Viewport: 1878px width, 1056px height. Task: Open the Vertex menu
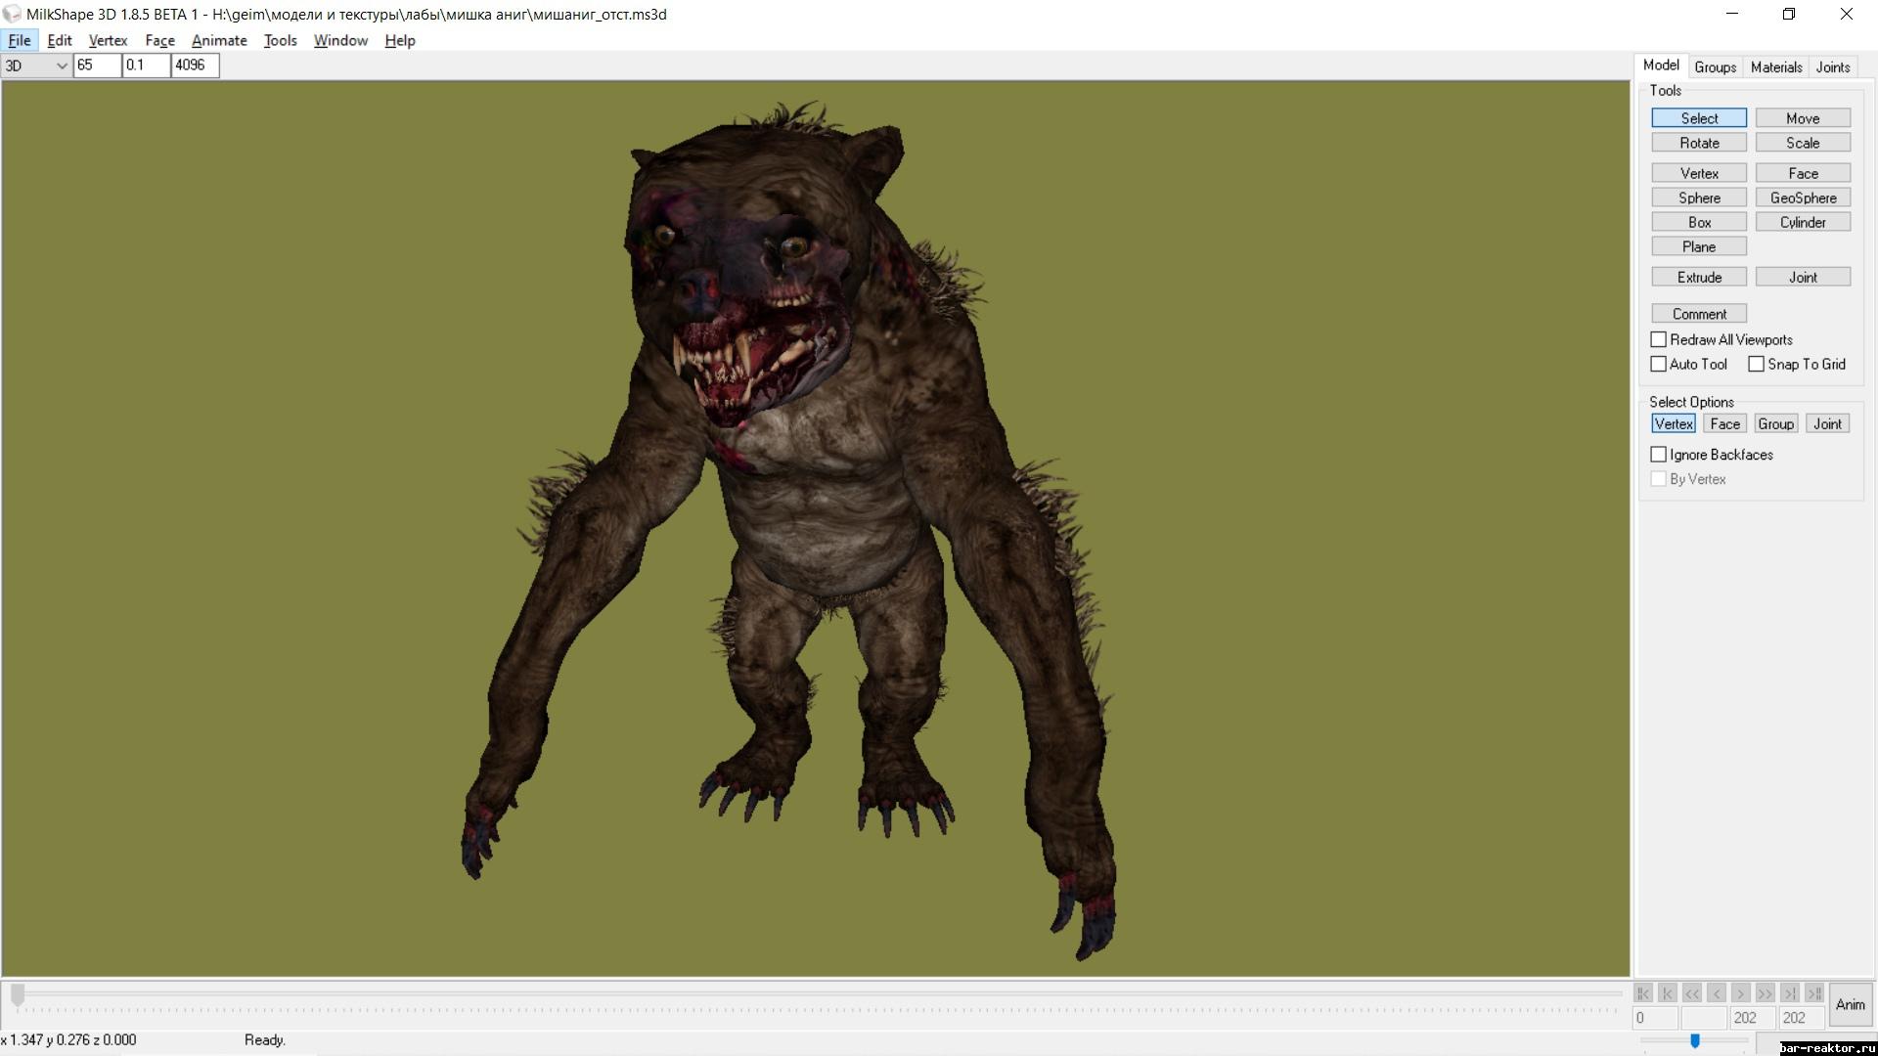click(108, 40)
